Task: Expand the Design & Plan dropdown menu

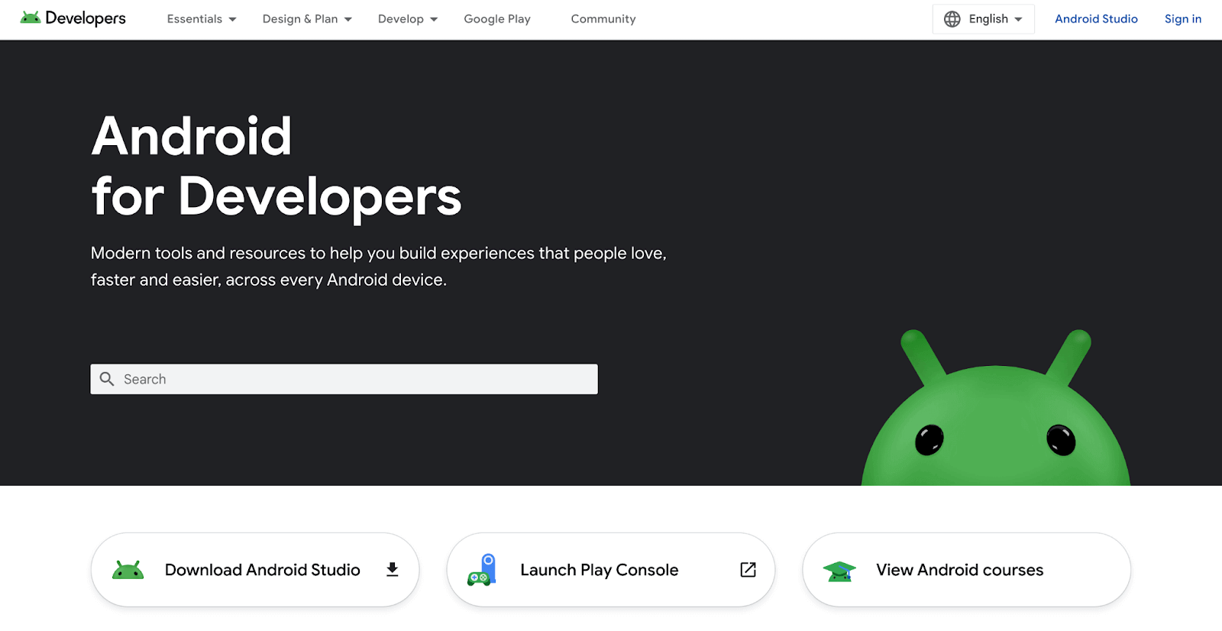Action: point(307,19)
